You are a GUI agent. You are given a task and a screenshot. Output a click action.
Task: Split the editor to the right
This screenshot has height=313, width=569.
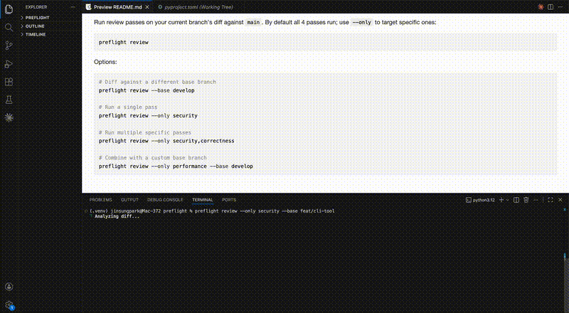pos(551,7)
